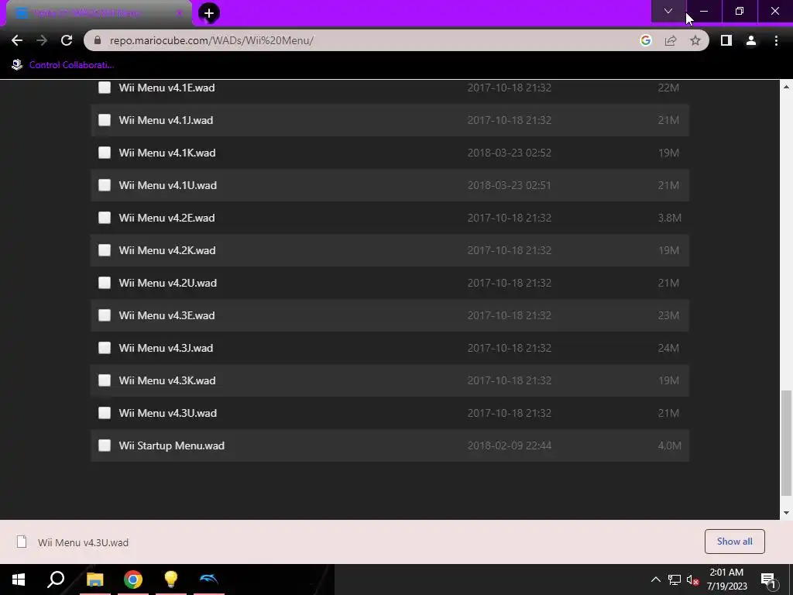Check the box for Wii Menu v4.1E.wad
Image resolution: width=793 pixels, height=595 pixels.
click(105, 88)
